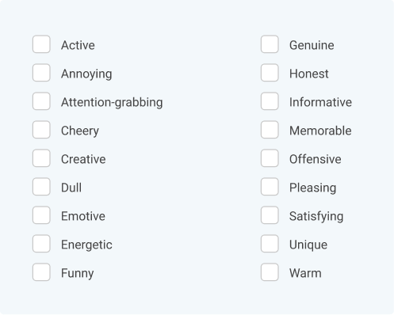Select the Energetic checkbox
Screen dimensions: 394x315
point(41,244)
